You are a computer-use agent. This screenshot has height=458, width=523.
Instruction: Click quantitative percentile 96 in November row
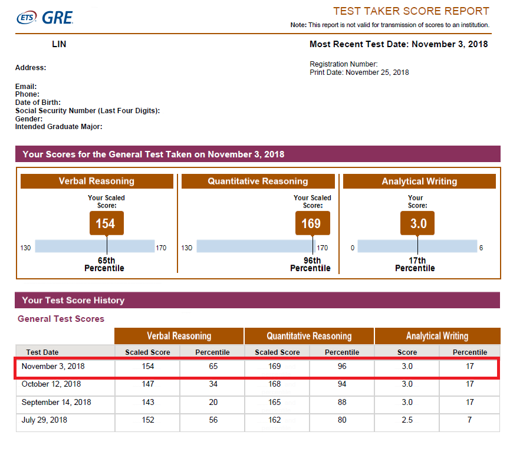click(342, 366)
